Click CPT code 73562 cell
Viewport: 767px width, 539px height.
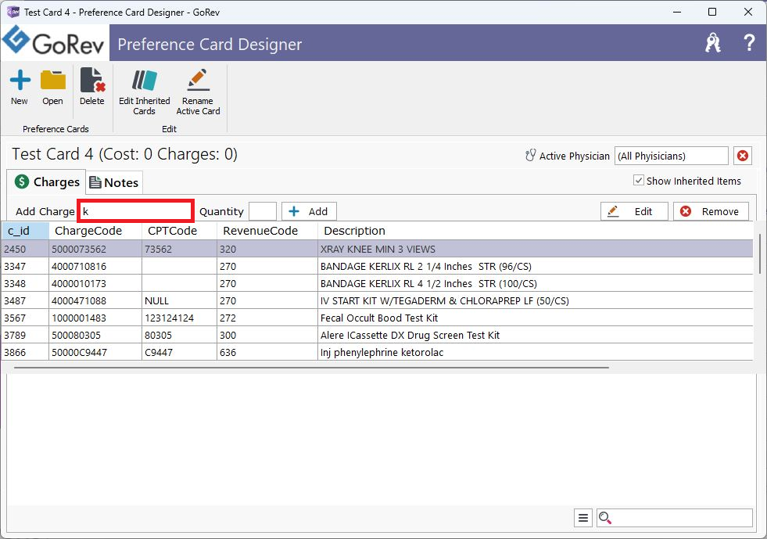tap(179, 249)
